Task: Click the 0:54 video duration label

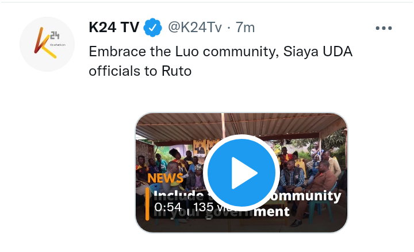Action: 168,207
